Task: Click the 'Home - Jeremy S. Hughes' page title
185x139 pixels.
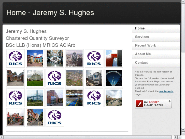Action: pos(50,12)
